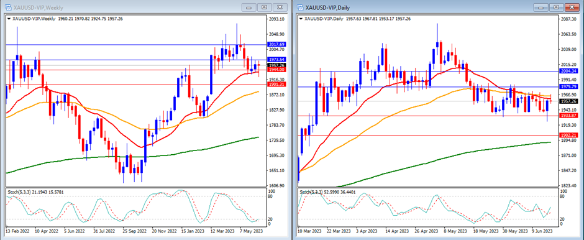Click the 1872.10 price axis value

click(276, 95)
